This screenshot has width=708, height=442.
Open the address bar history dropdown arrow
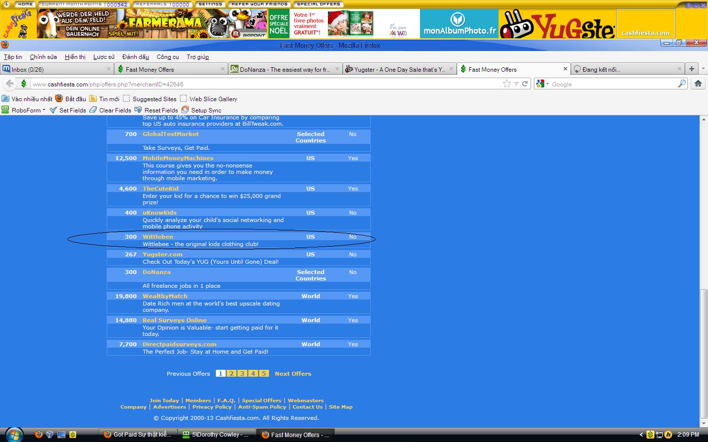click(516, 83)
